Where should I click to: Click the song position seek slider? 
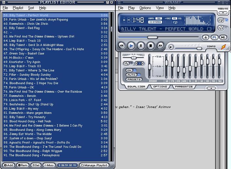tap(152, 37)
